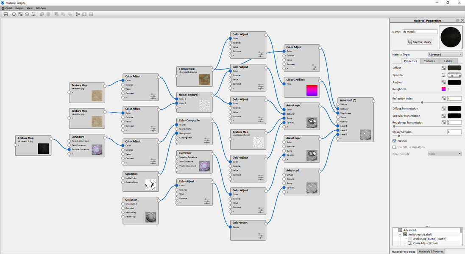This screenshot has width=465, height=254.
Task: Click the Scratches node preview thumbnail
Action: [x=150, y=185]
